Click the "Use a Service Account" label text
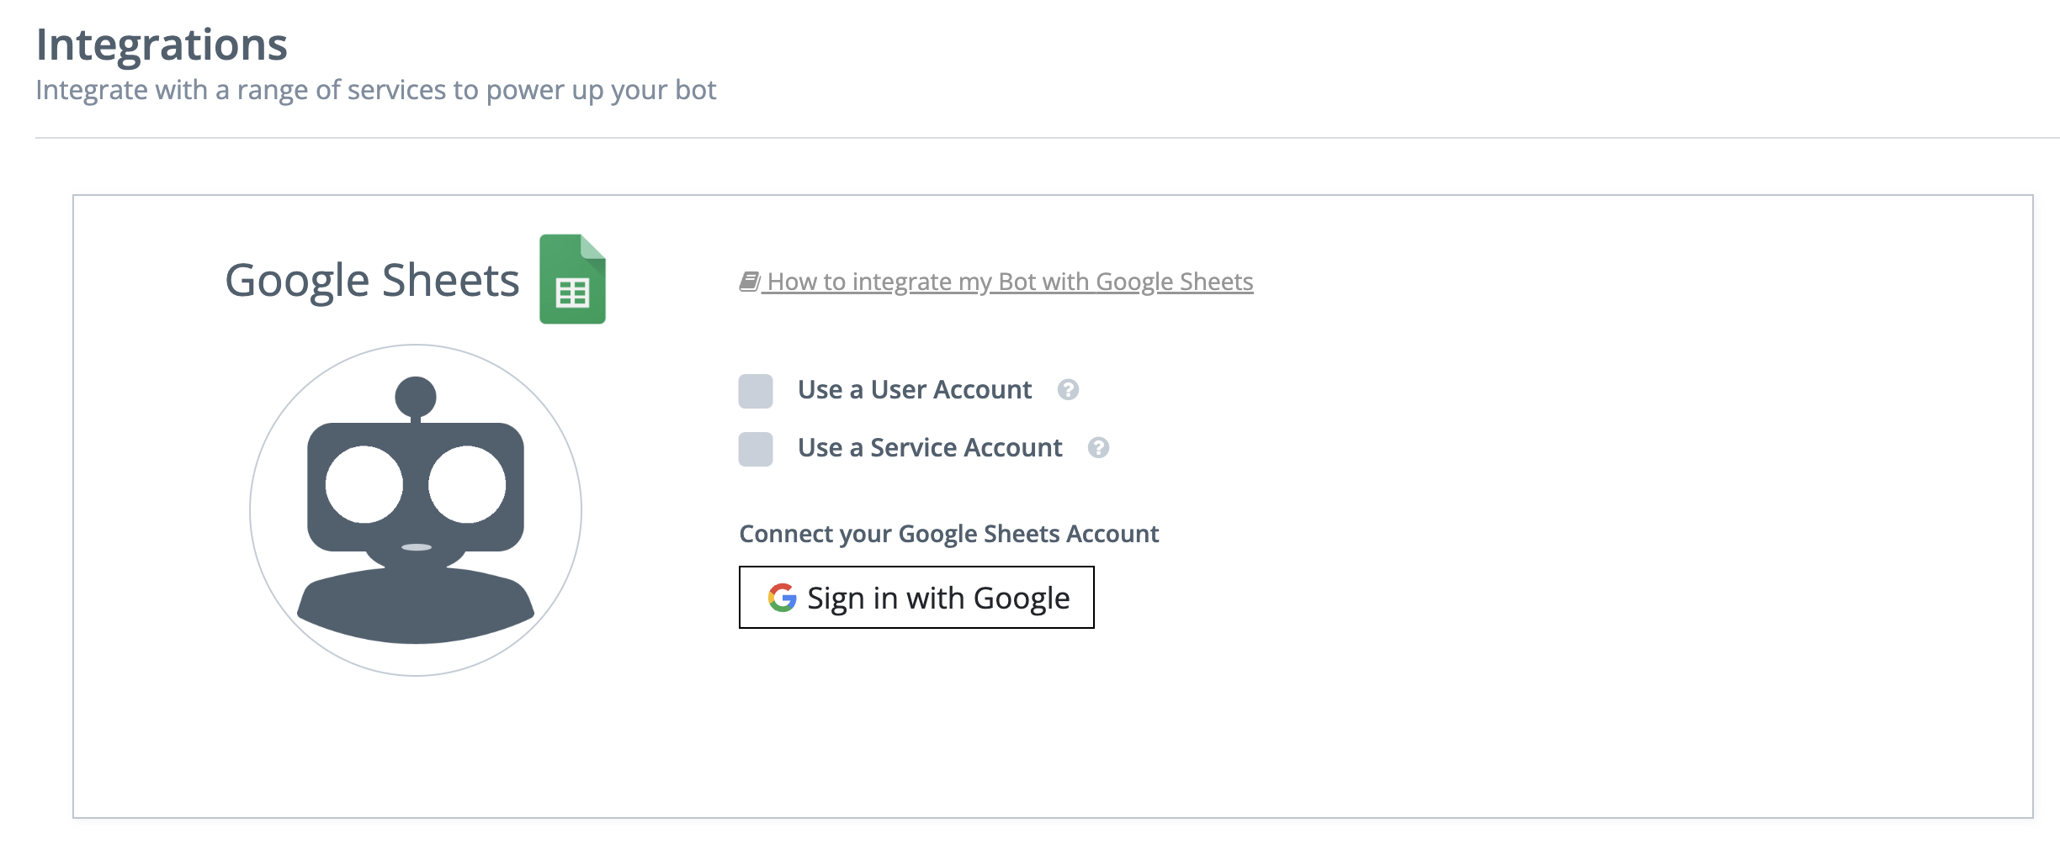The height and width of the screenshot is (844, 2060). [929, 448]
